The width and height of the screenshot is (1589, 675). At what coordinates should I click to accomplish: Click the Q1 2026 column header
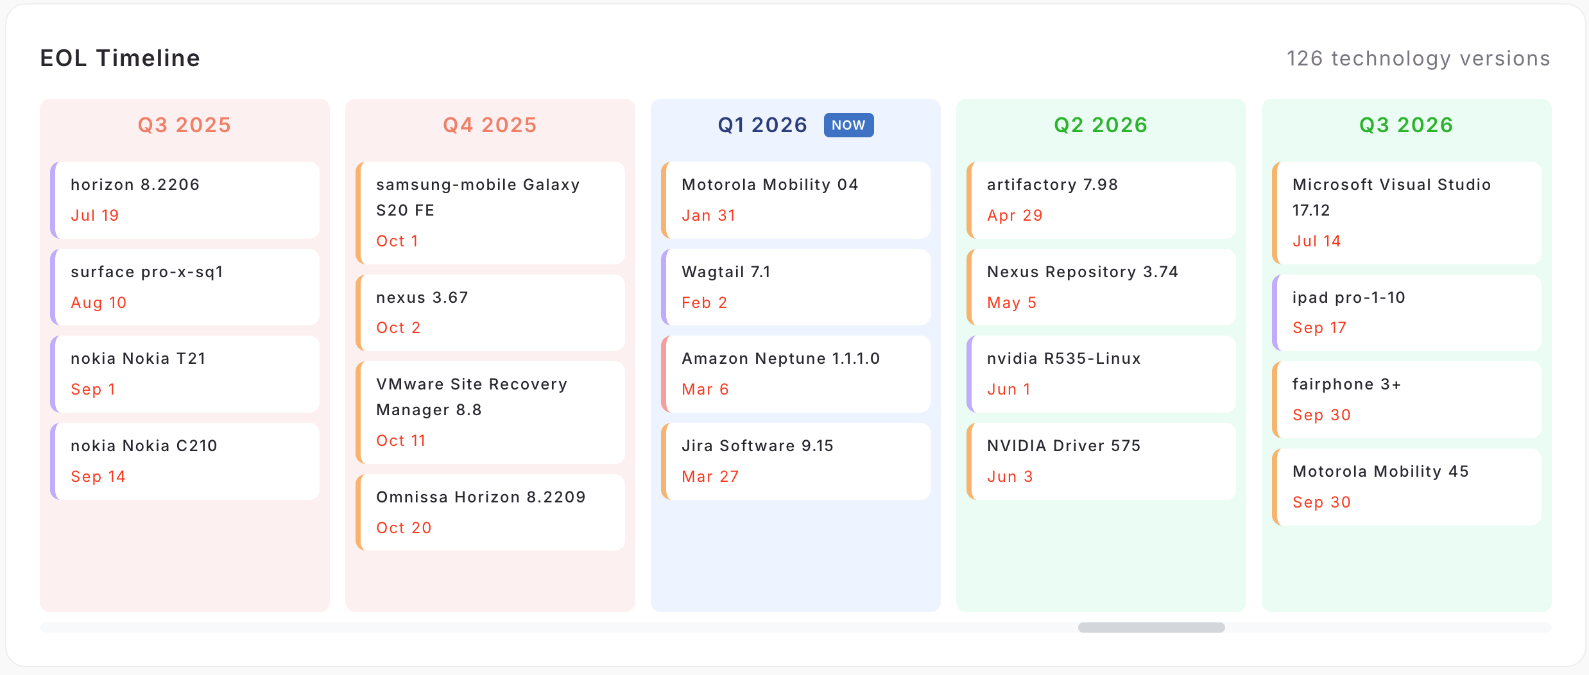coord(762,124)
